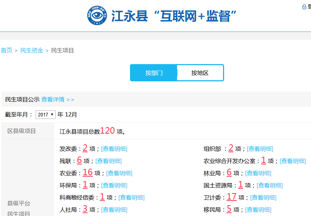311x216 pixels.
Task: View details for 林业局 projects
Action: 258,173
